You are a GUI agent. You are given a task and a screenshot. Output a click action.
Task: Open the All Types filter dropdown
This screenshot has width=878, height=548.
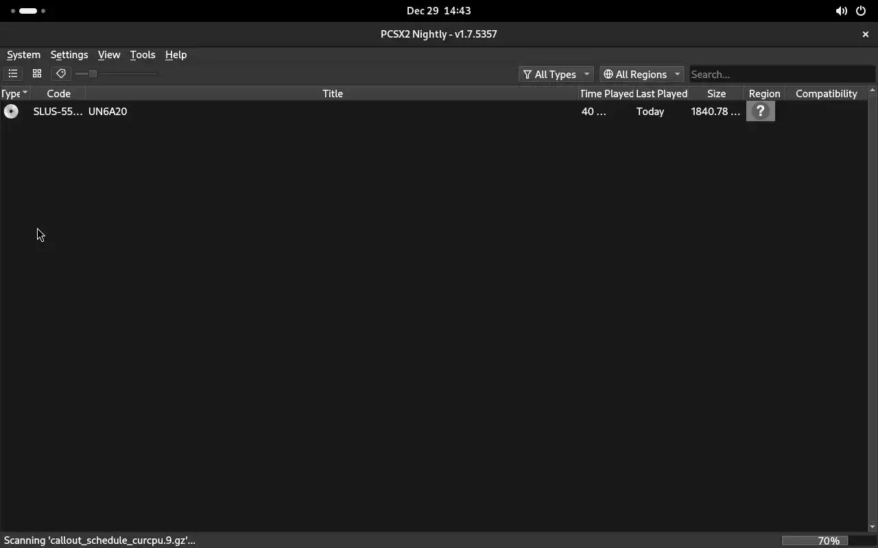(x=556, y=74)
